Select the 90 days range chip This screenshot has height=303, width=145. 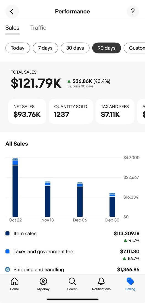[106, 48]
